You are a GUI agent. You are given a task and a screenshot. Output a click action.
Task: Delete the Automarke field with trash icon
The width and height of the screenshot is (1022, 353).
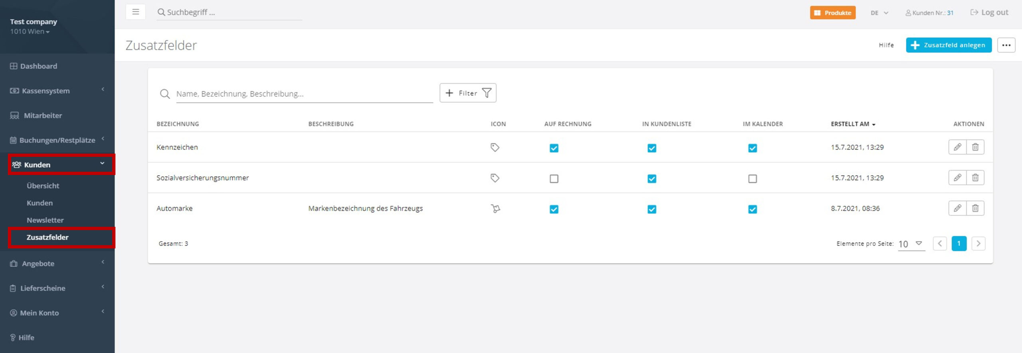975,208
